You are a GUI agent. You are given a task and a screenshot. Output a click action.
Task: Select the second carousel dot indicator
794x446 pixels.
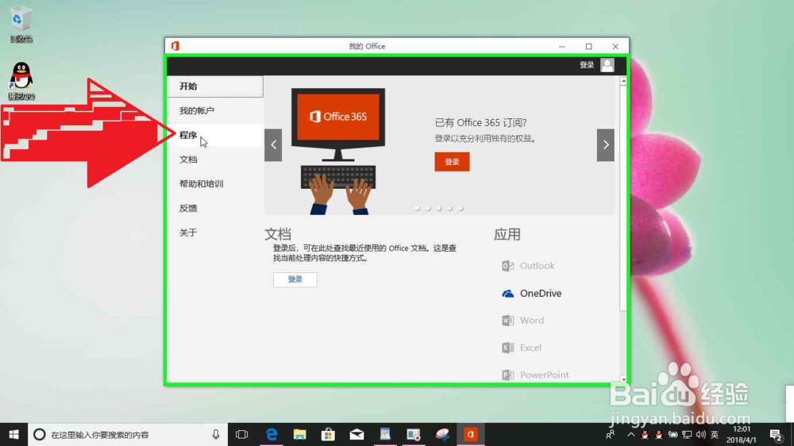(429, 208)
